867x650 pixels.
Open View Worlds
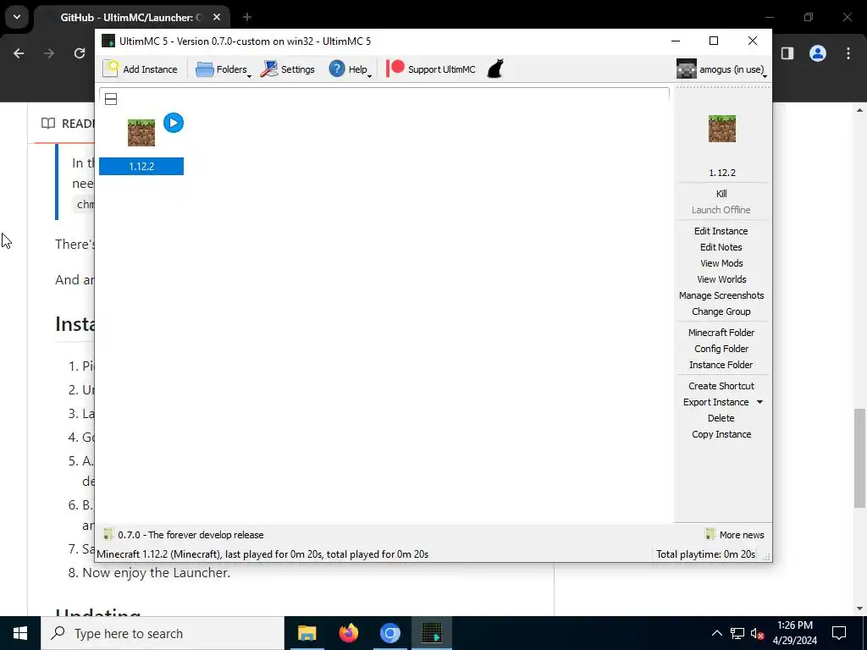click(x=721, y=279)
